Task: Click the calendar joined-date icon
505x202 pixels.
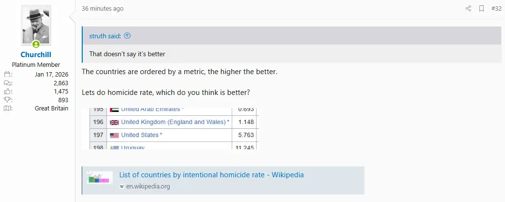Action: (x=8, y=75)
